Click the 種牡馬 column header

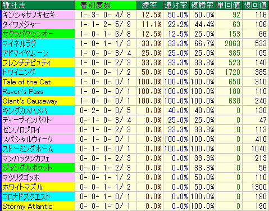pyautogui.click(x=38, y=5)
